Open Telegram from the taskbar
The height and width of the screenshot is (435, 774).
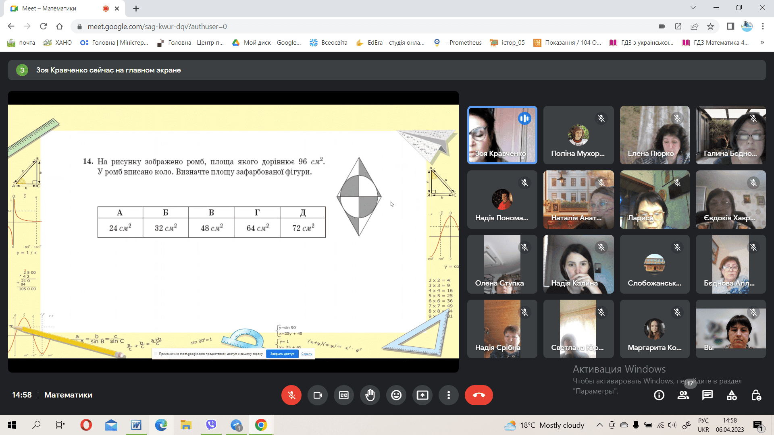pyautogui.click(x=236, y=425)
